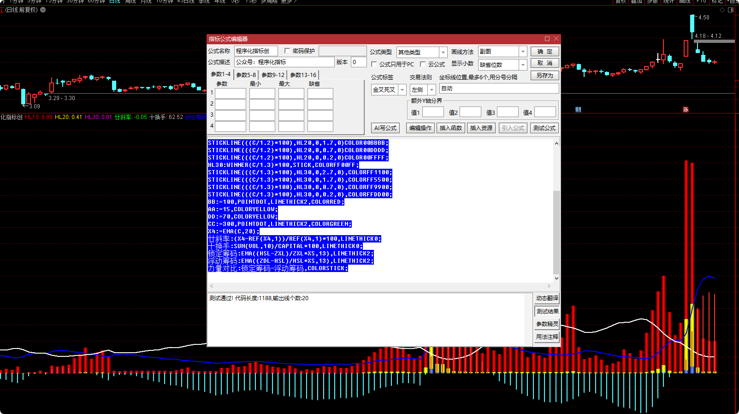Click the 公式名称 input field
The image size is (739, 414).
[256, 51]
